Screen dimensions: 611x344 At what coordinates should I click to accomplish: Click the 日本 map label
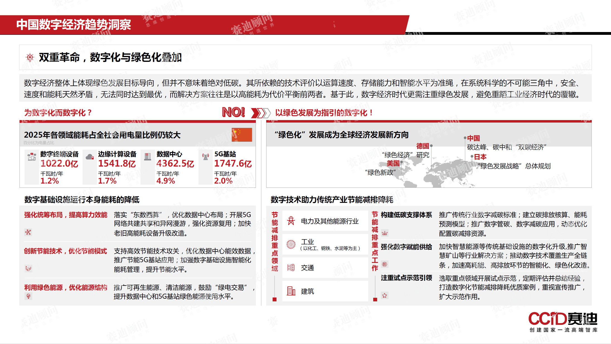coord(480,157)
